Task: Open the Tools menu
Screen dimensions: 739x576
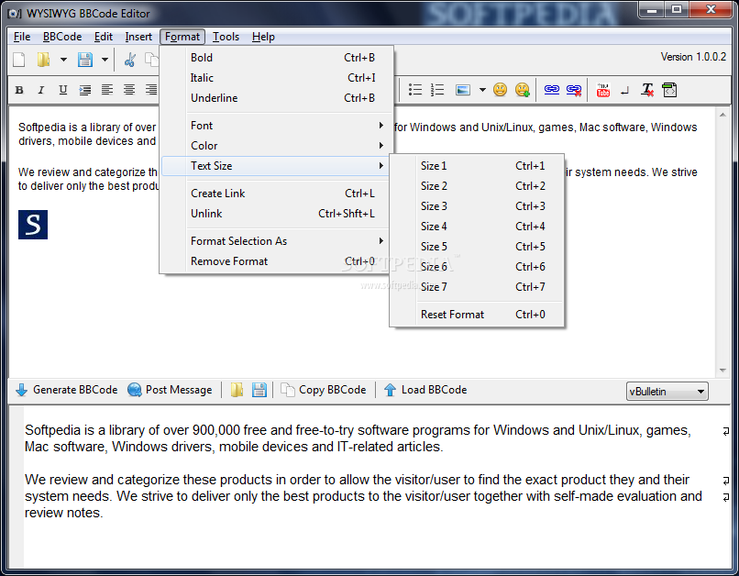Action: (x=226, y=37)
